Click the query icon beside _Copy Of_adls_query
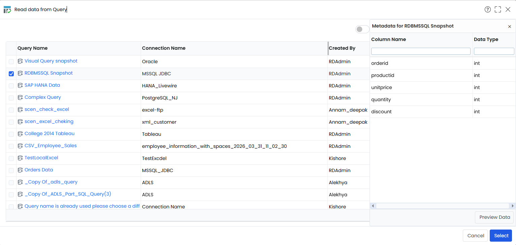The height and width of the screenshot is (245, 516). [20, 182]
